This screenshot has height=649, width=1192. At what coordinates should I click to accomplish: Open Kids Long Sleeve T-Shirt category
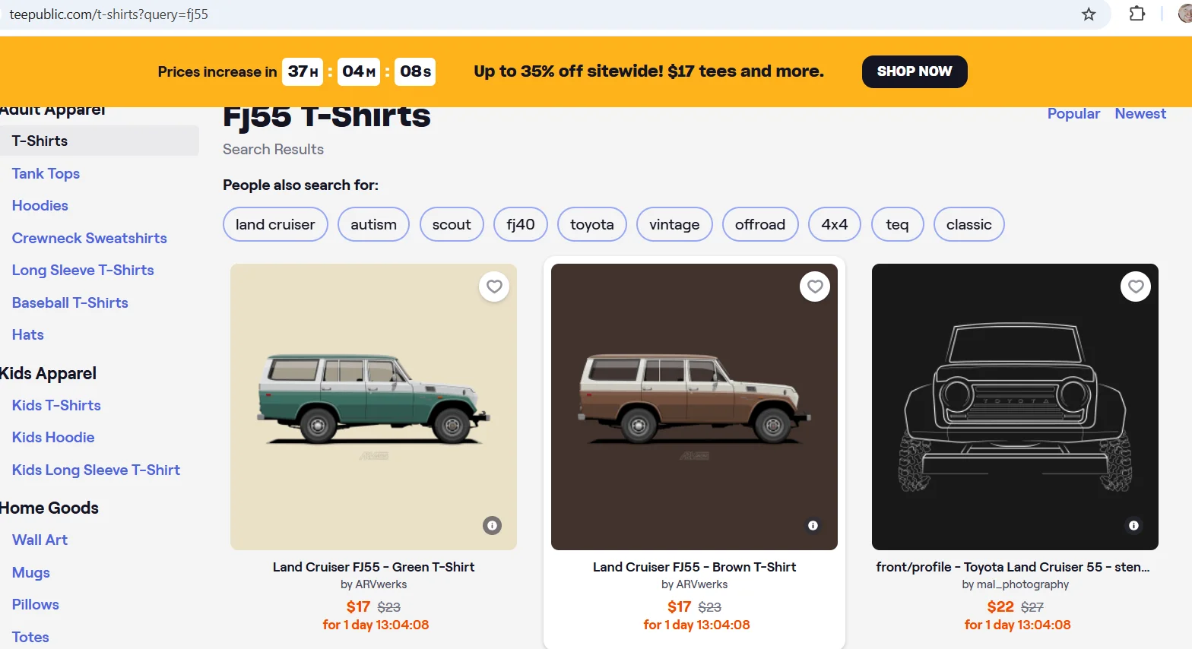(96, 470)
